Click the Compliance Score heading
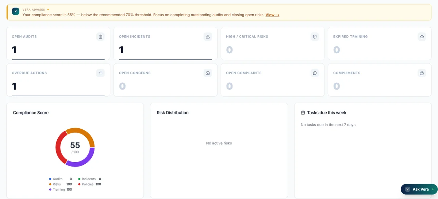 pos(31,113)
